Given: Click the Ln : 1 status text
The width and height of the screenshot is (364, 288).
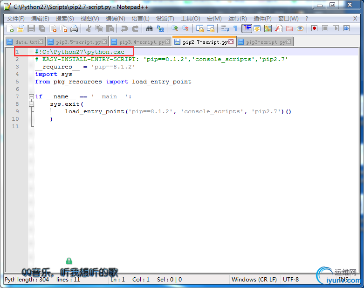Looking at the screenshot, I should point(117,280).
